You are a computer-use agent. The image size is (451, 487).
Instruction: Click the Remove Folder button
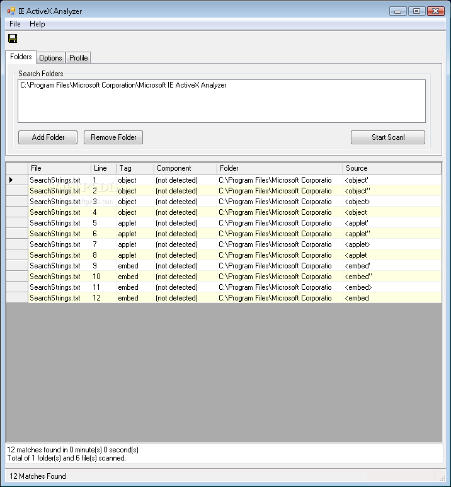(x=113, y=137)
